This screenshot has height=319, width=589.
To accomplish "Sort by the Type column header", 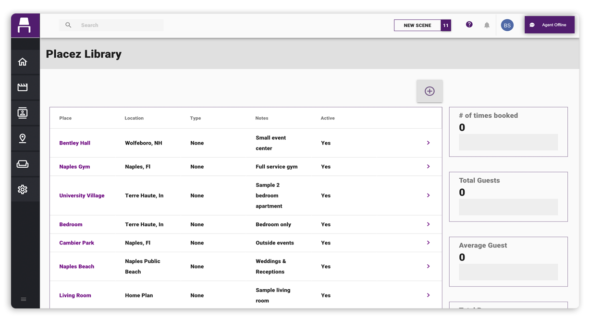I will (x=195, y=118).
